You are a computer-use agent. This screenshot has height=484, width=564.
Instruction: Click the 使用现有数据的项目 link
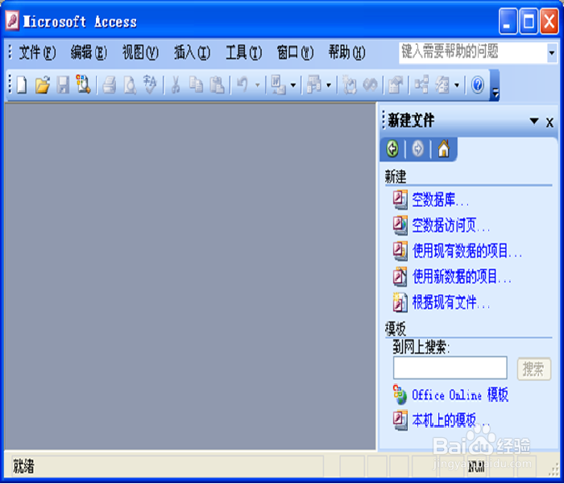(x=467, y=251)
